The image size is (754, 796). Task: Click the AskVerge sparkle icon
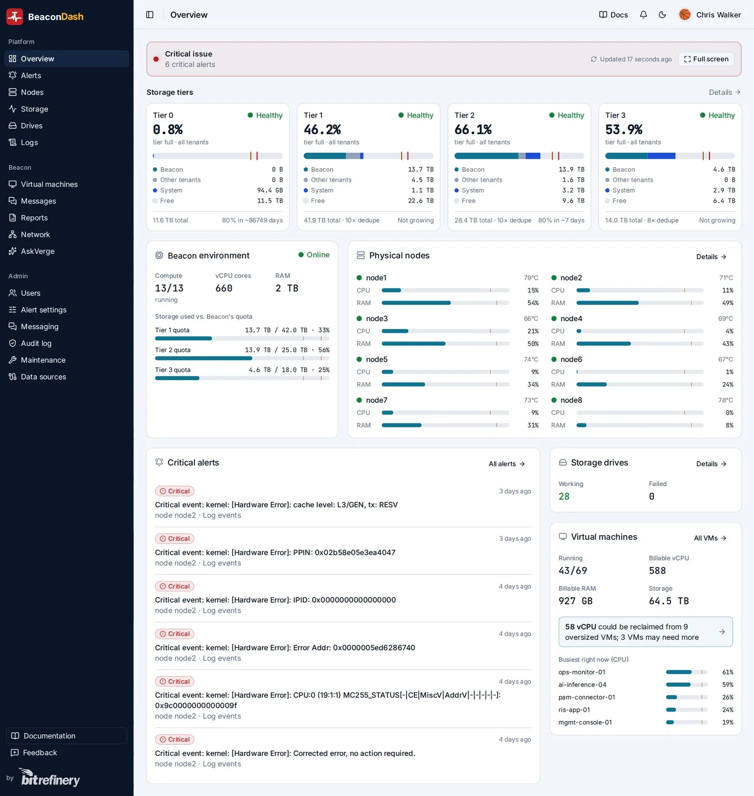point(13,251)
